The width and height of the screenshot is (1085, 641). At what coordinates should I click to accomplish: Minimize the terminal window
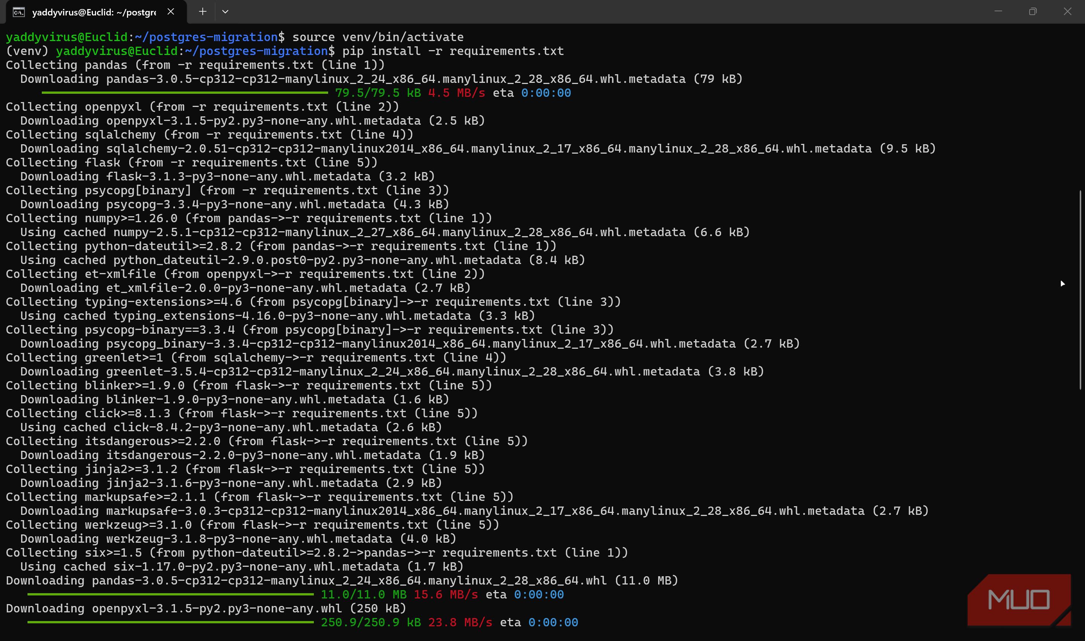coord(998,11)
